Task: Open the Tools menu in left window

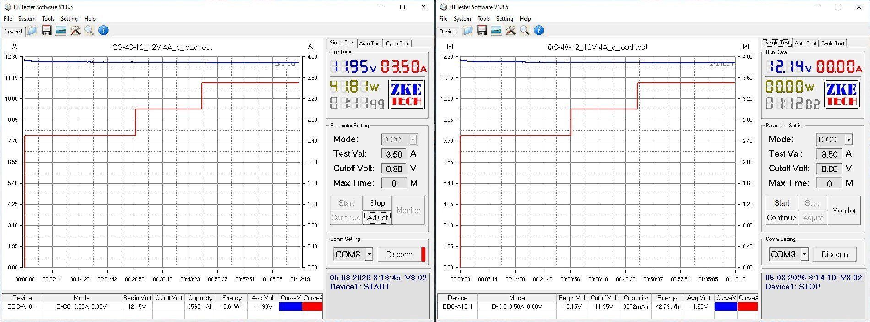Action: (x=48, y=19)
